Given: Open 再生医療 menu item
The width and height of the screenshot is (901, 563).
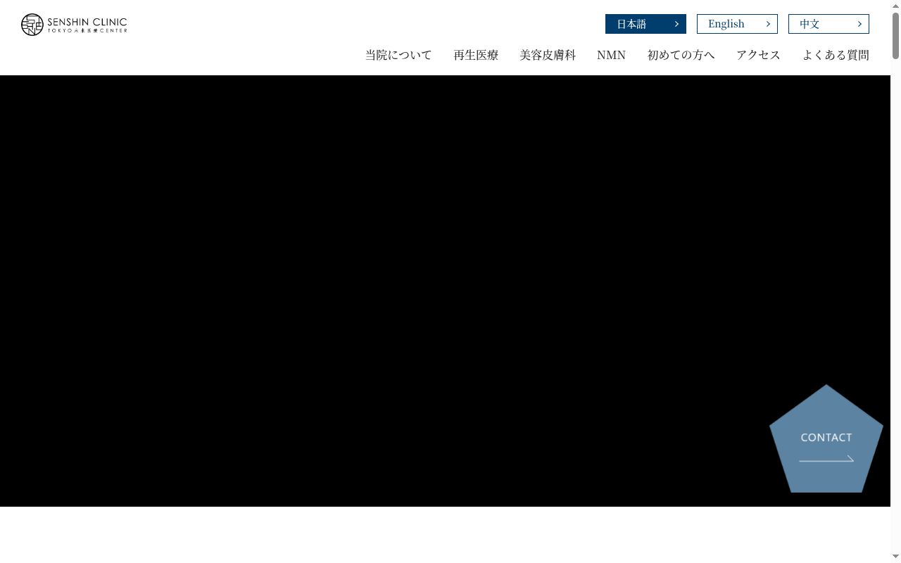Looking at the screenshot, I should click(476, 55).
